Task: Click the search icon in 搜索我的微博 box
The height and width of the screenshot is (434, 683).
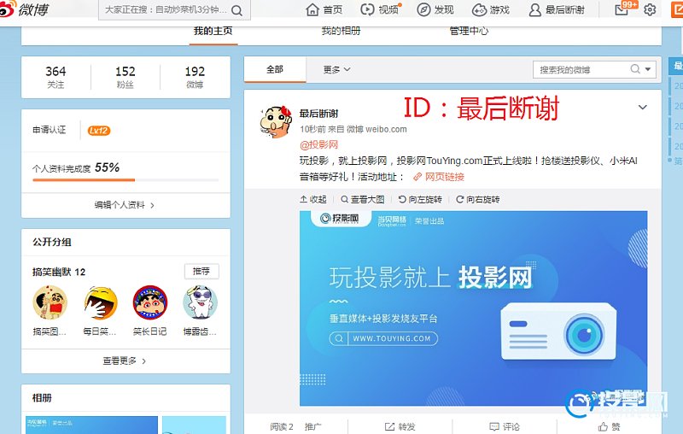Action: (x=635, y=69)
